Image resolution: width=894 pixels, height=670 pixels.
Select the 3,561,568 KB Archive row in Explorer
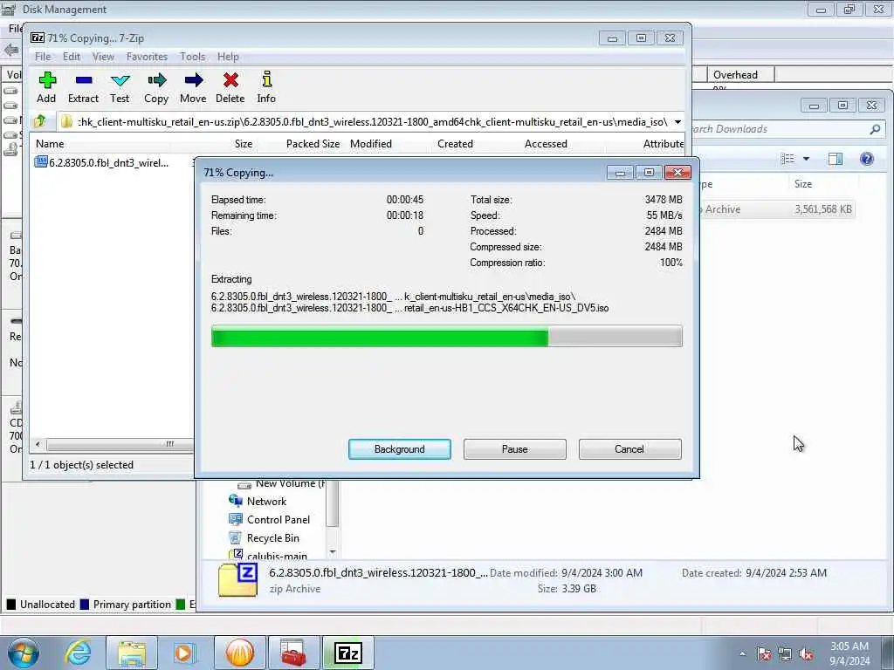point(775,209)
